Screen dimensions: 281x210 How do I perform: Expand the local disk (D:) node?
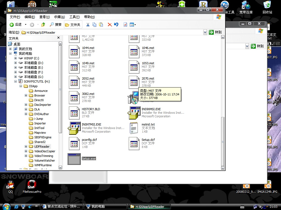coord(15,63)
